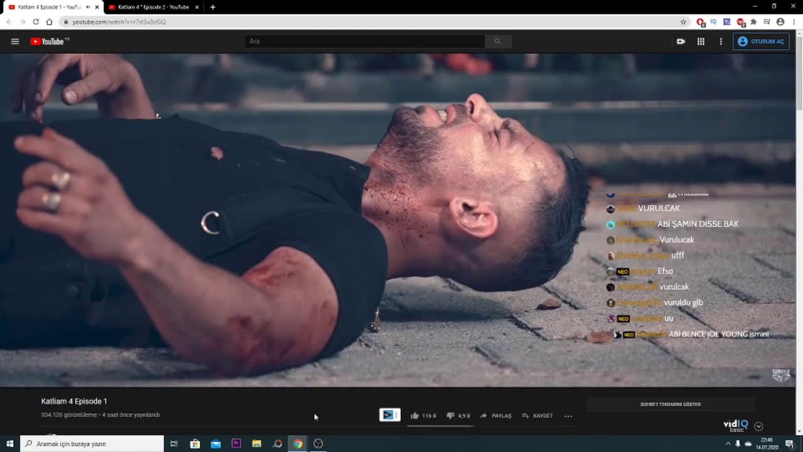Open a new browser tab

pyautogui.click(x=213, y=7)
